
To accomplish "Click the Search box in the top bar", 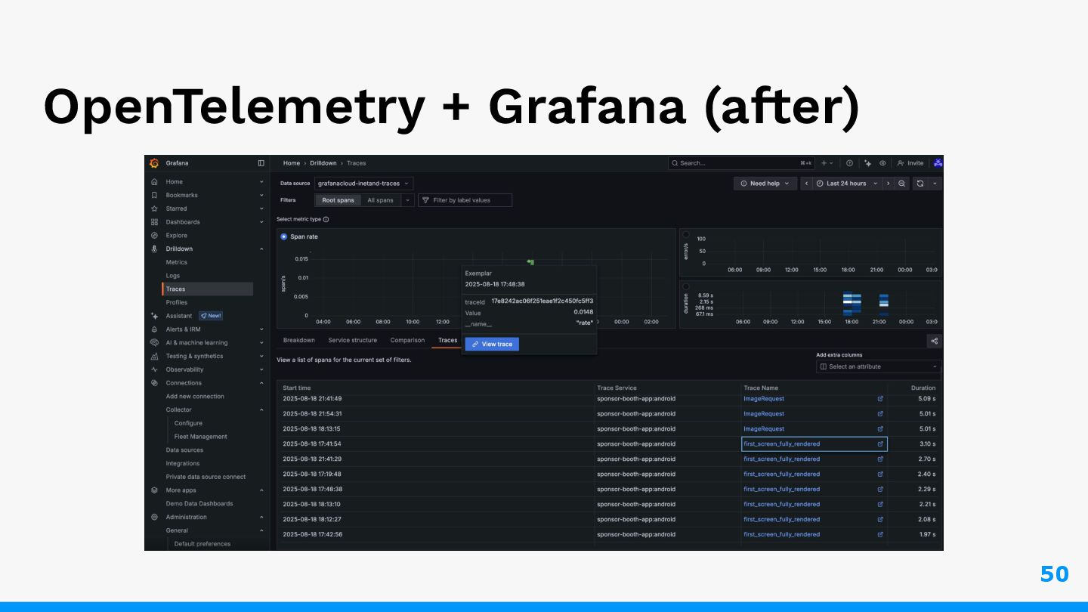I will coord(741,163).
